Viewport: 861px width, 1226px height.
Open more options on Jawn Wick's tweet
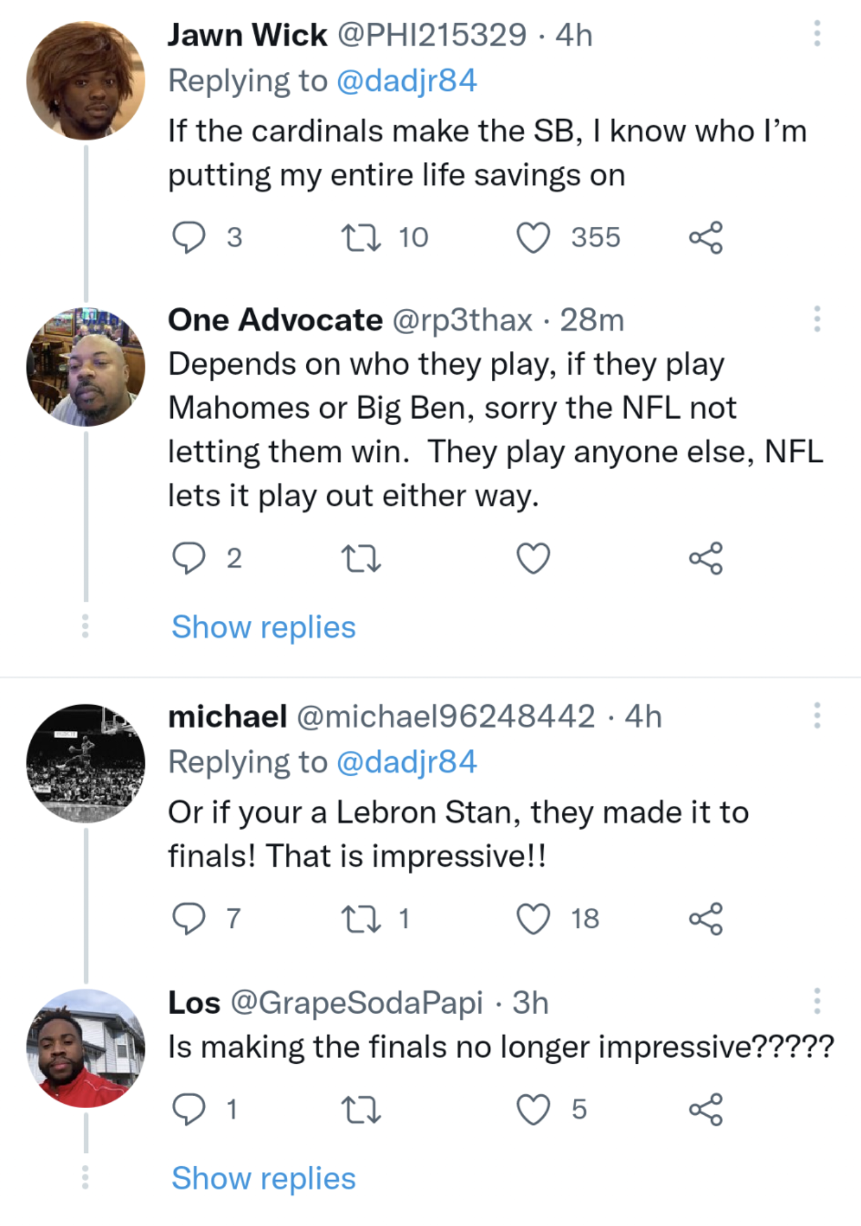pos(817,34)
